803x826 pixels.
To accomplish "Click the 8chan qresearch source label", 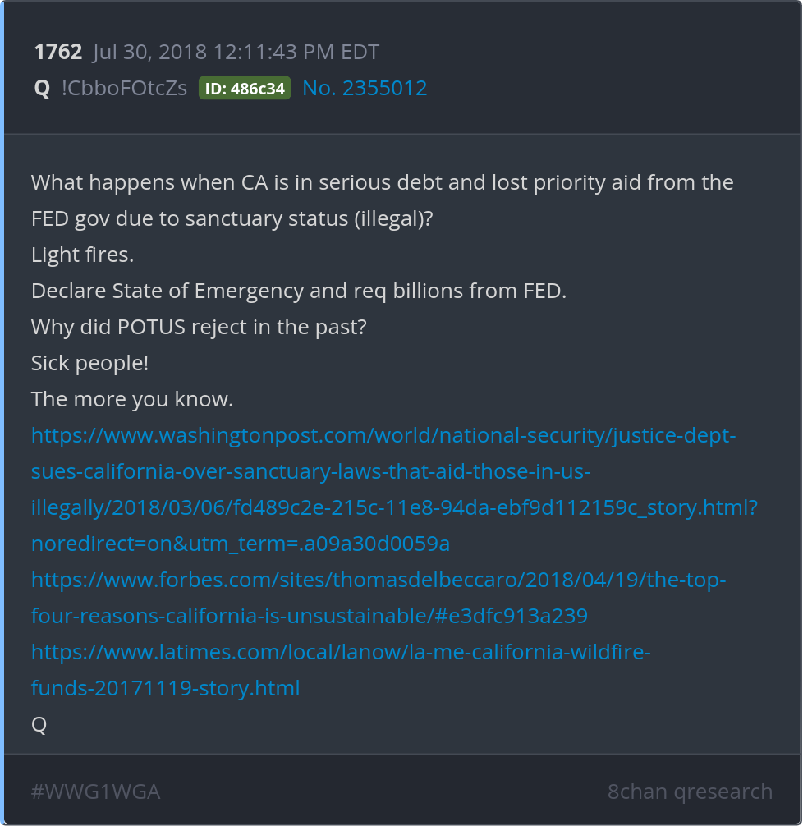I will click(x=690, y=792).
